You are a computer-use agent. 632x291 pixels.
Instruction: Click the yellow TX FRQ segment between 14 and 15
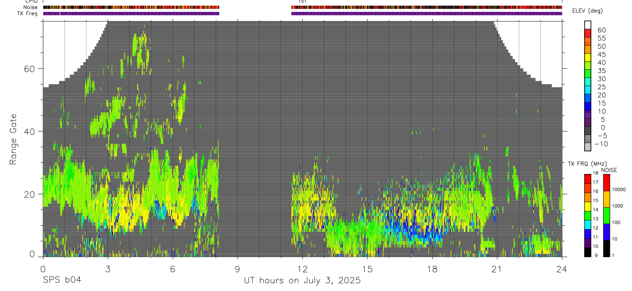coord(588,206)
